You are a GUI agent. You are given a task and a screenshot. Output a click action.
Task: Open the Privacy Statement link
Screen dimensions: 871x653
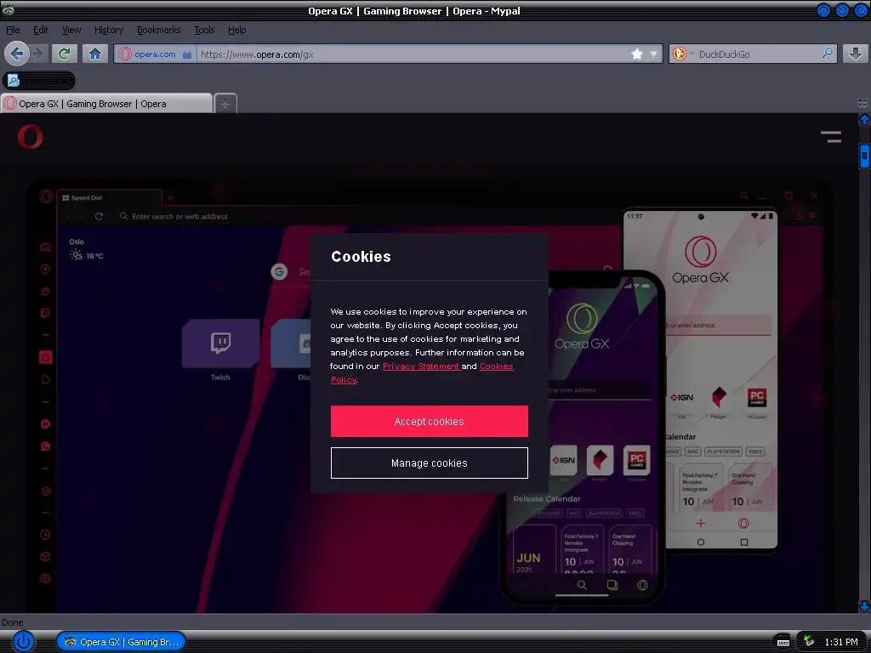pyautogui.click(x=420, y=366)
